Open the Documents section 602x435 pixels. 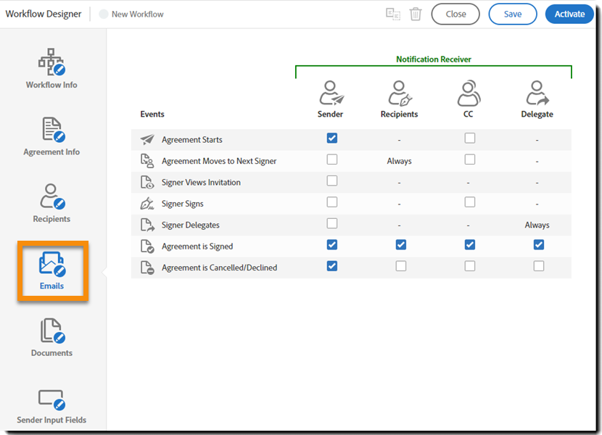click(51, 337)
